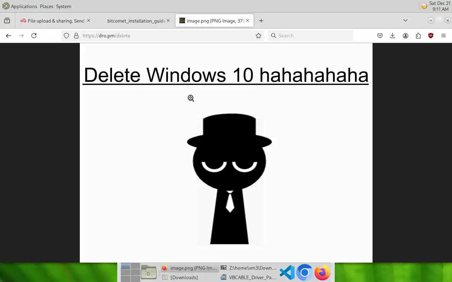Switch workspace using the workspace switcher
The image size is (452, 282).
(x=130, y=272)
